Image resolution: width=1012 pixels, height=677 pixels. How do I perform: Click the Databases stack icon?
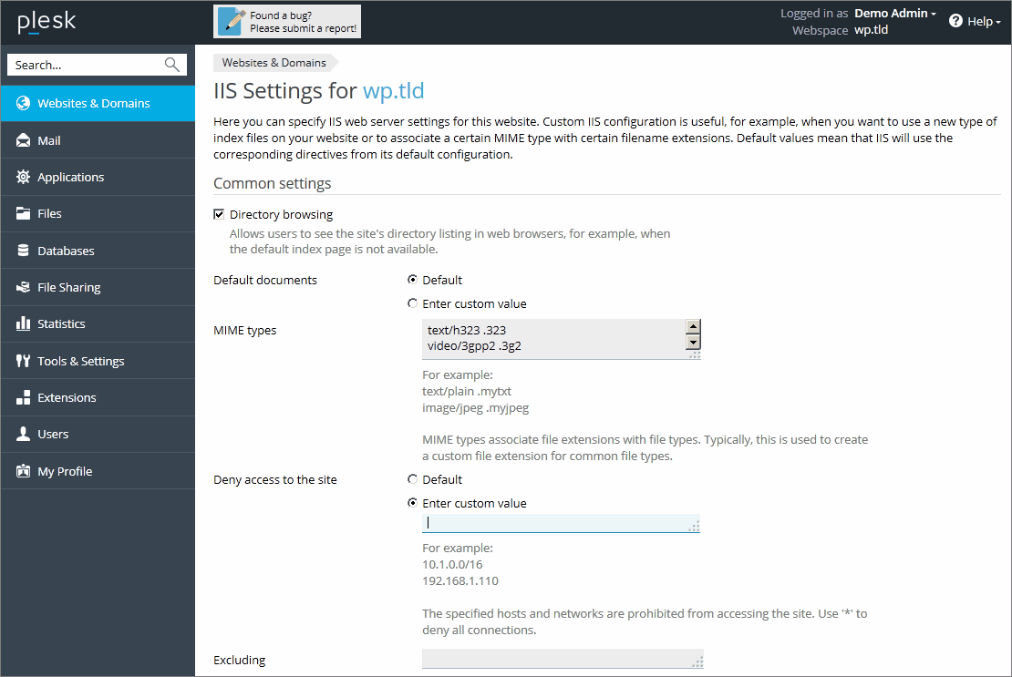24,251
